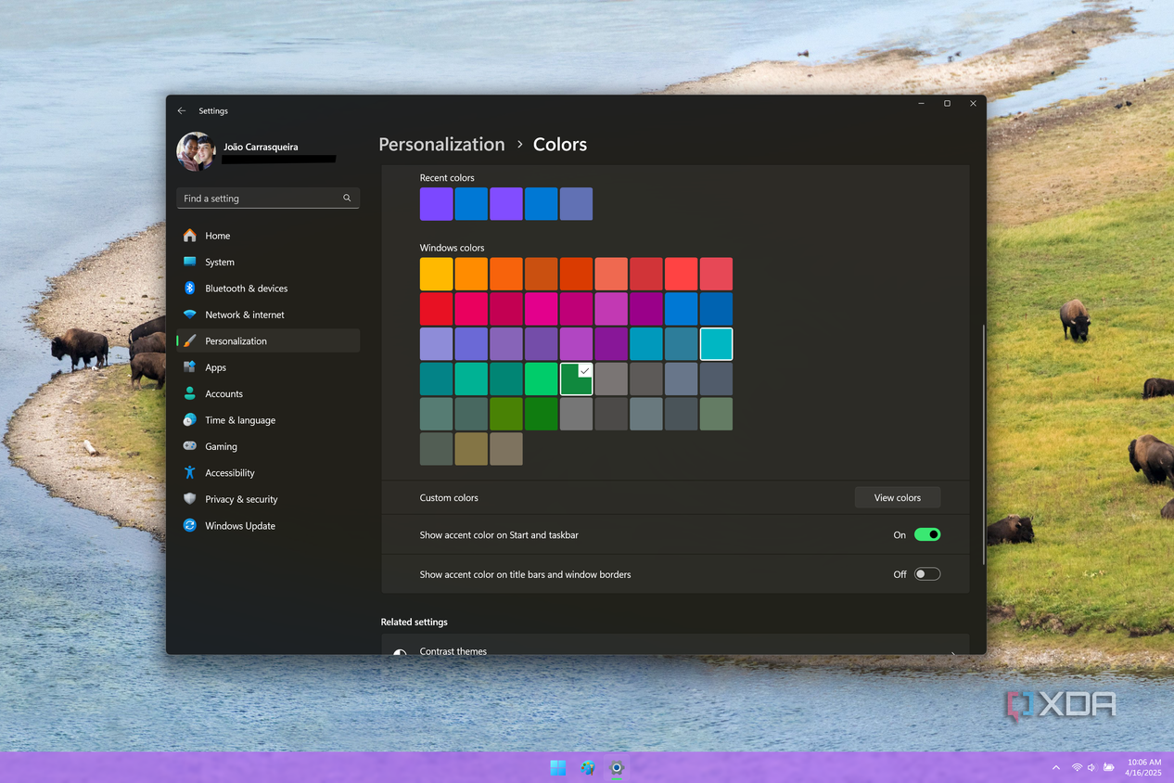The image size is (1174, 783).
Task: Click the Apps icon in sidebar
Action: (190, 367)
